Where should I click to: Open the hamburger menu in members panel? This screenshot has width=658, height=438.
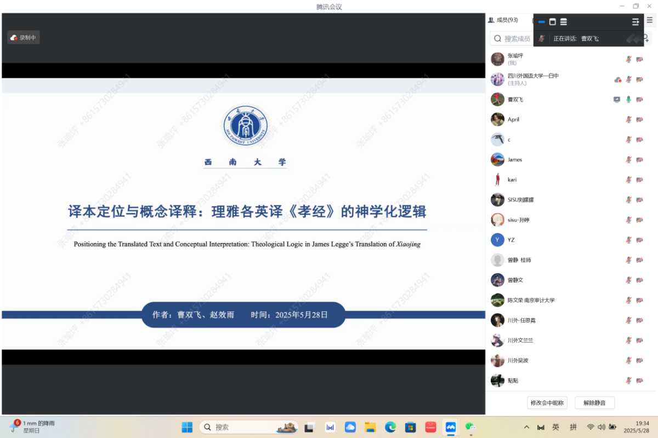pyautogui.click(x=649, y=20)
